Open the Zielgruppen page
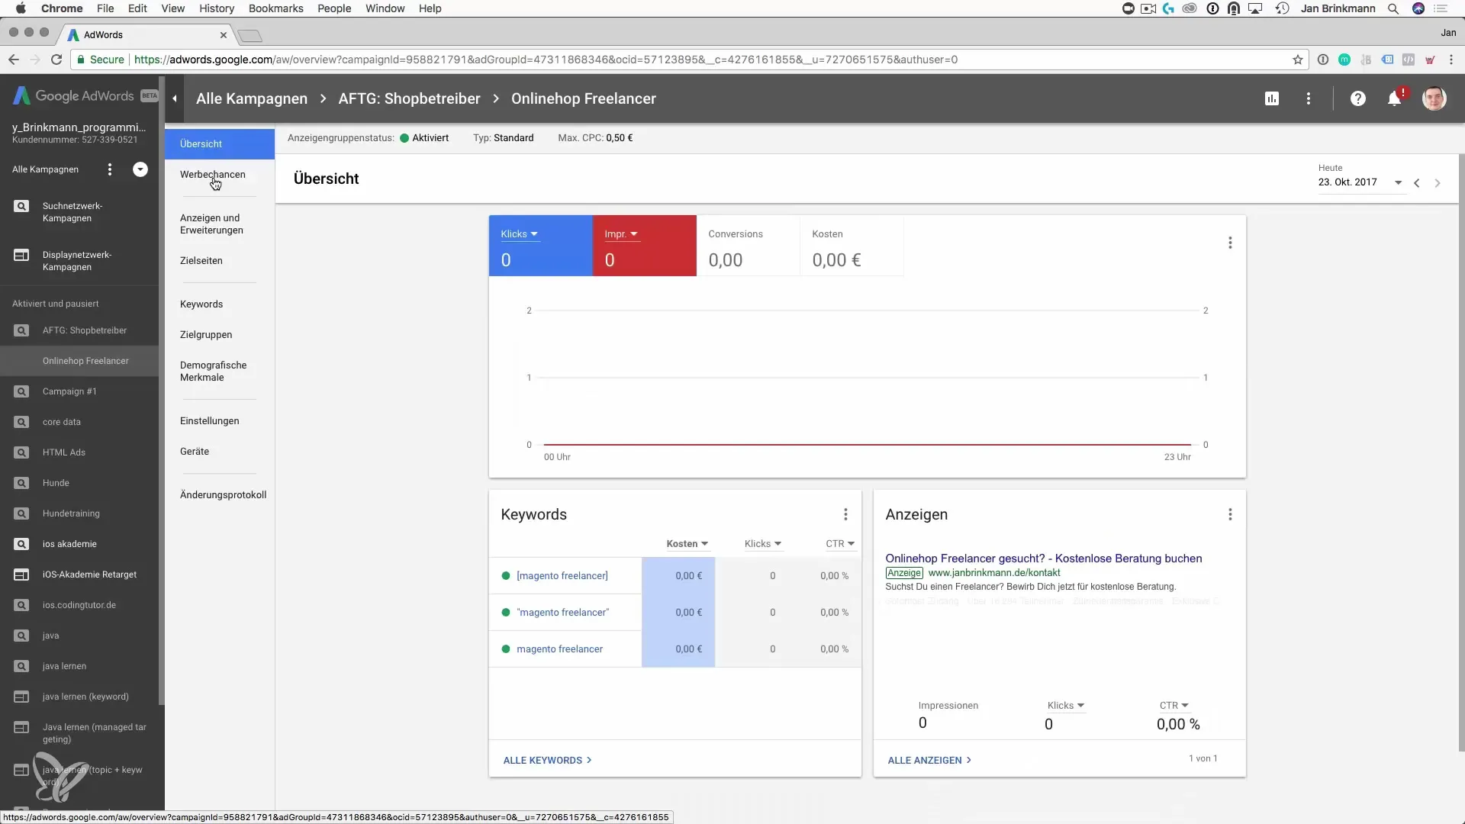The height and width of the screenshot is (824, 1465). click(x=206, y=335)
